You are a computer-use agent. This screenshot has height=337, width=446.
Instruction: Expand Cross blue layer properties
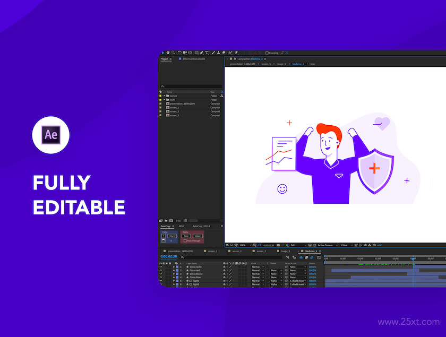click(174, 277)
